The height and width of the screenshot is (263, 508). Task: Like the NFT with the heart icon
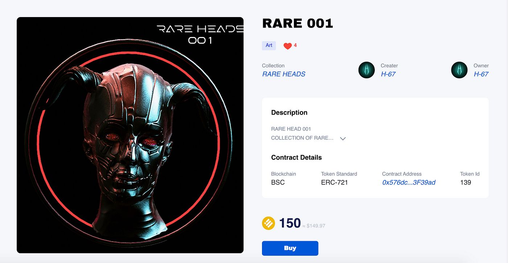[288, 46]
